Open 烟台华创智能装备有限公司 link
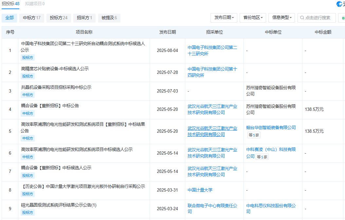This screenshot has width=345, height=220. [x=271, y=127]
